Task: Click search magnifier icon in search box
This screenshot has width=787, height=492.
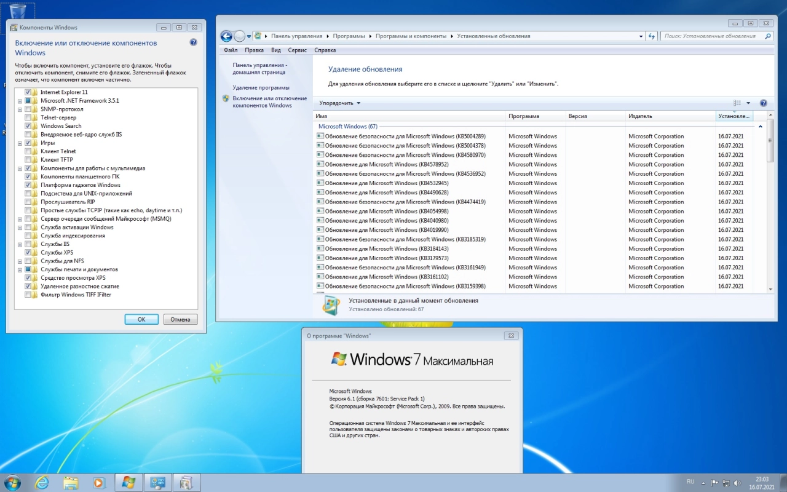Action: (x=767, y=36)
